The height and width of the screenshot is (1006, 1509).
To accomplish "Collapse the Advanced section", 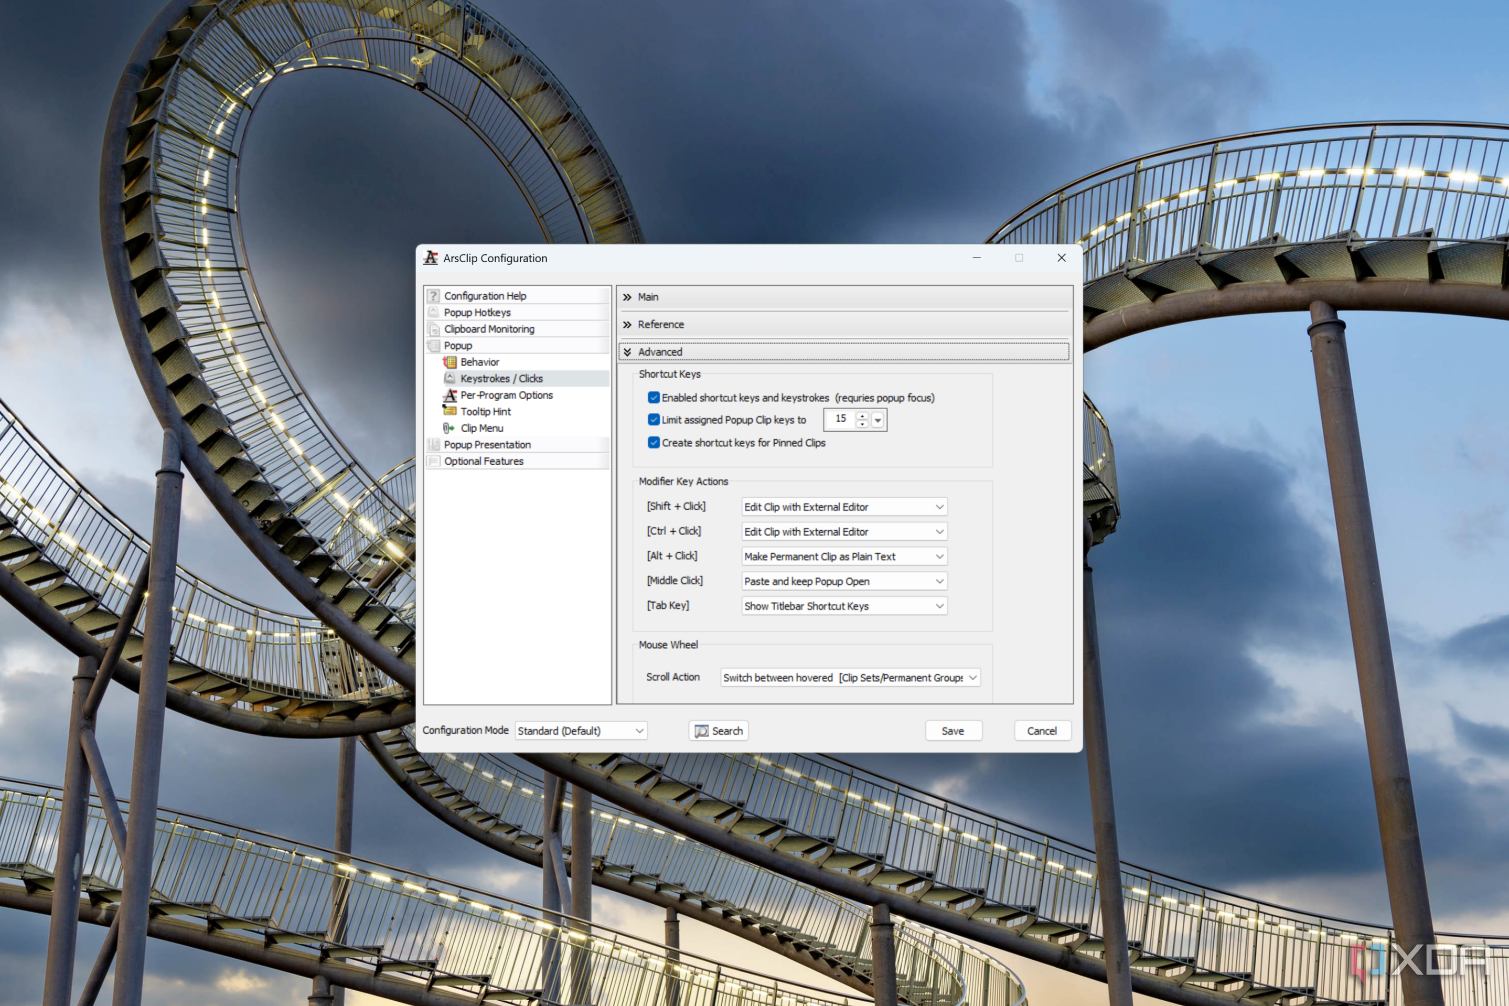I will tap(844, 352).
